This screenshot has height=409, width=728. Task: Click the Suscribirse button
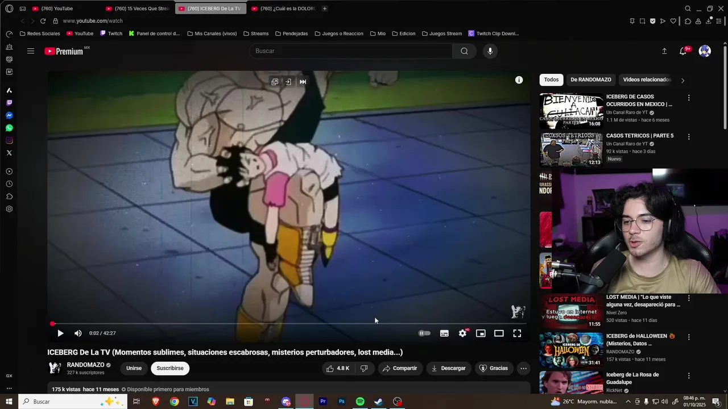click(170, 368)
